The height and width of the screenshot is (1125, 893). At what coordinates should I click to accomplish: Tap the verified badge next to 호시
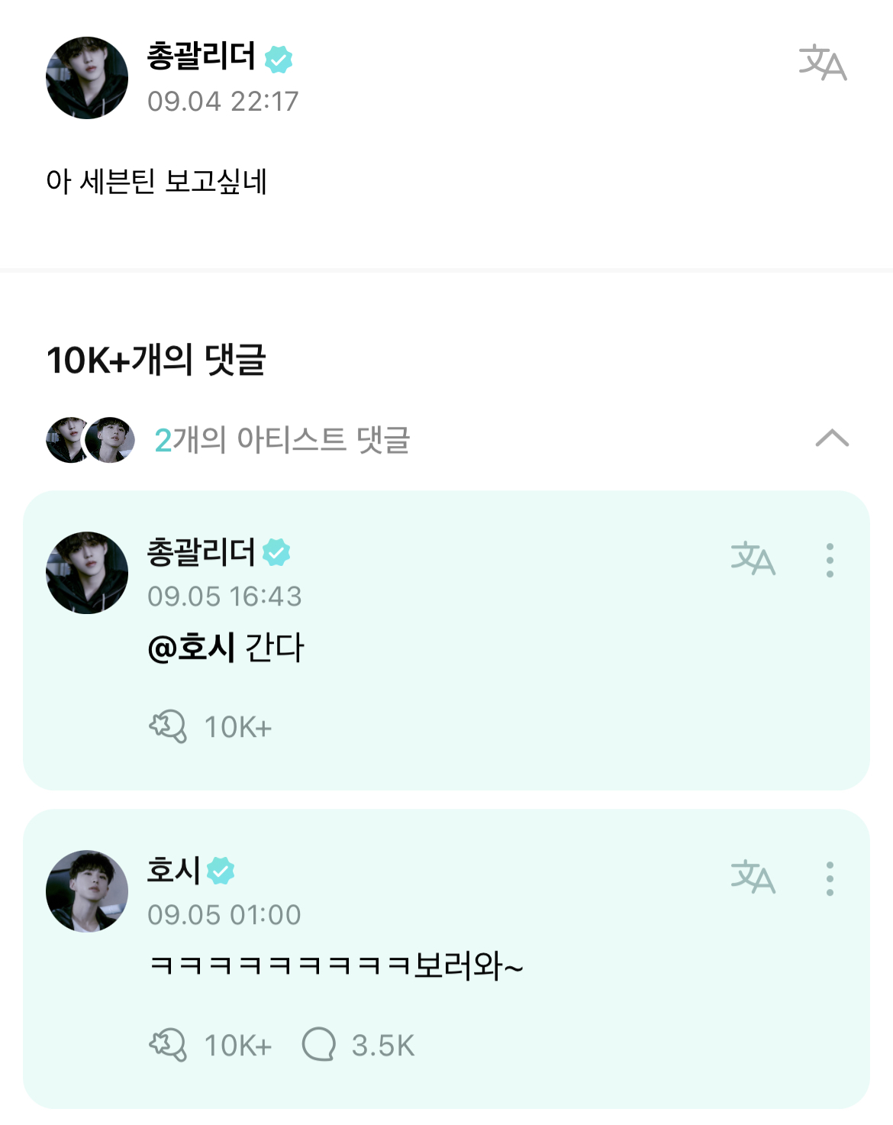[x=221, y=871]
